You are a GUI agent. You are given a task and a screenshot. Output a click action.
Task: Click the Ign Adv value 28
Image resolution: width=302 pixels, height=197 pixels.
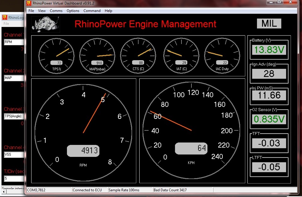269,74
